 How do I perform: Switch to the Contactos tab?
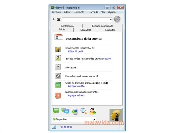[x=86, y=30]
